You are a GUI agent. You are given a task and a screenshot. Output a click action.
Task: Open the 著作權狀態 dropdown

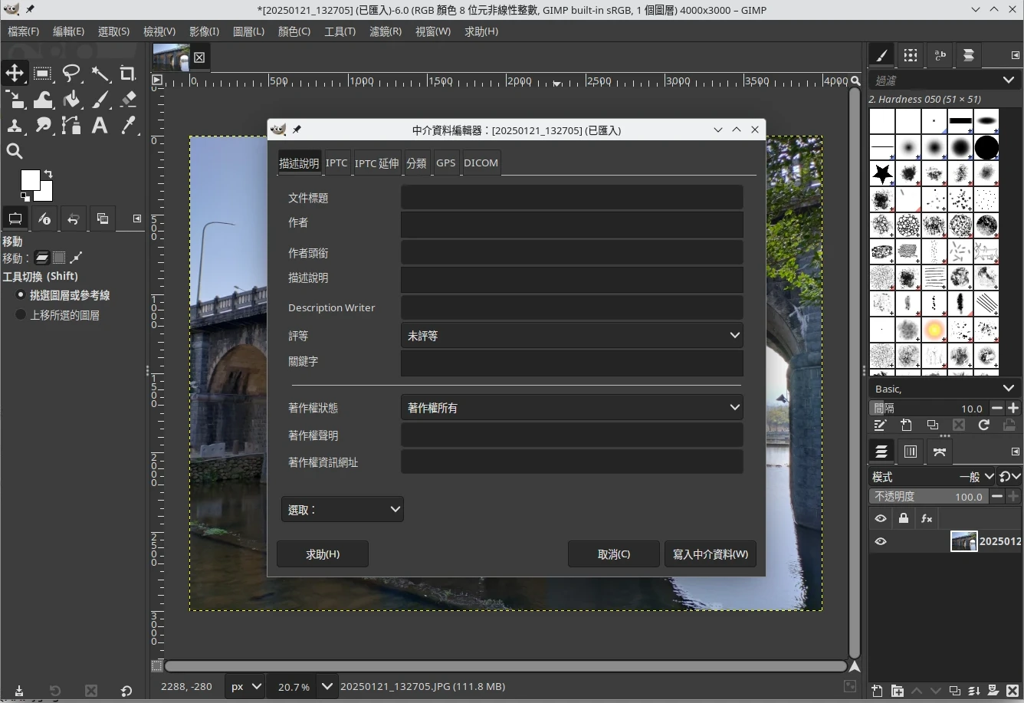[572, 408]
